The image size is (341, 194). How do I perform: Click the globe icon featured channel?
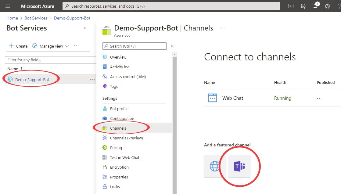click(x=215, y=167)
